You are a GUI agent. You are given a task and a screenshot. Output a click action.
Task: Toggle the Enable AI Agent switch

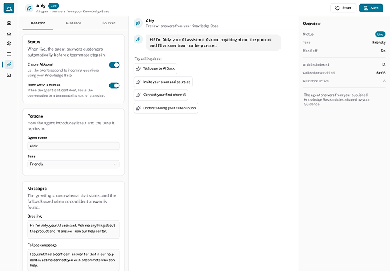pyautogui.click(x=115, y=65)
